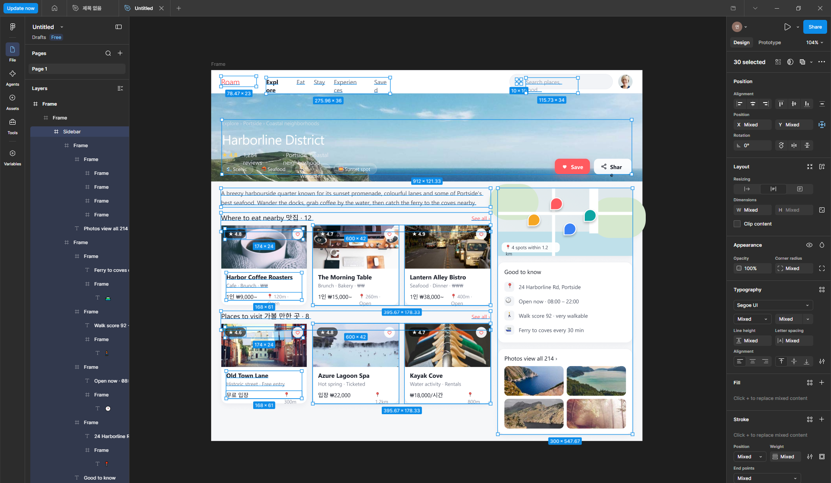Switch to the Prototype tab
This screenshot has height=483, width=831.
point(770,42)
